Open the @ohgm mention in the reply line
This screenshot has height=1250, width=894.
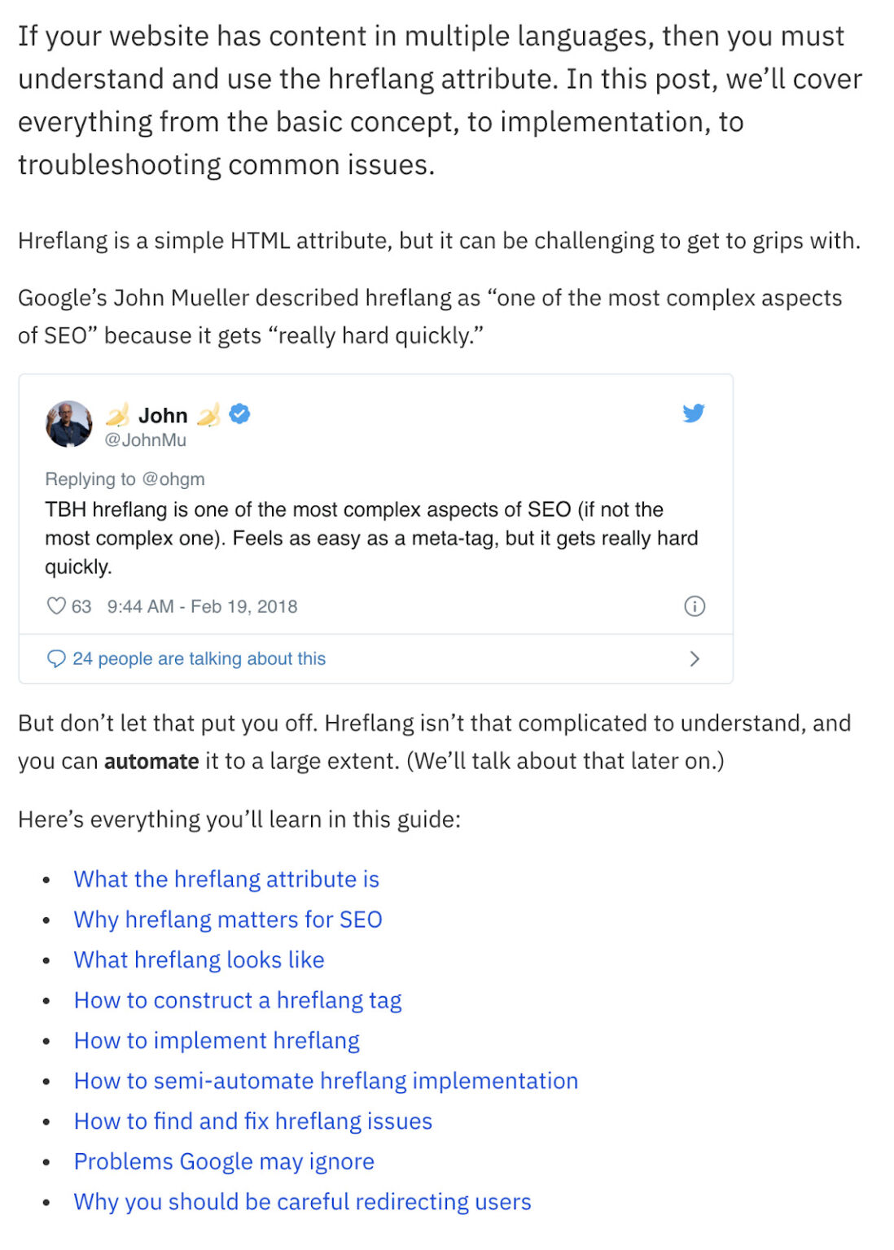[x=175, y=479]
